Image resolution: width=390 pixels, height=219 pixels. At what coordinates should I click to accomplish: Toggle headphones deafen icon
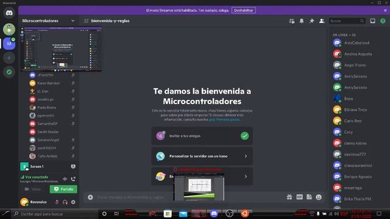[65, 202]
